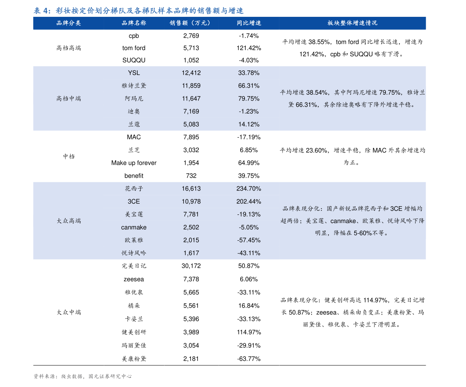
Task: Click the 64.99% growth cell
Action: coord(249,163)
